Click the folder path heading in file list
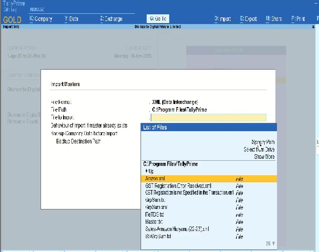 tap(170, 164)
